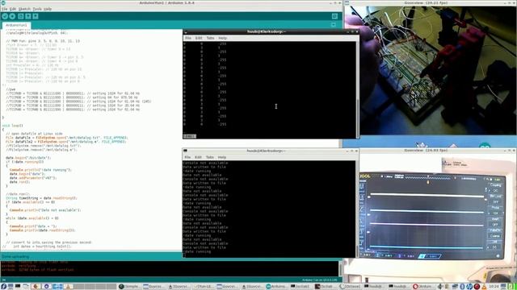This screenshot has height=290, width=517.
Task: Select the tab label at the upper terminal's bottom
Action: tap(190, 136)
